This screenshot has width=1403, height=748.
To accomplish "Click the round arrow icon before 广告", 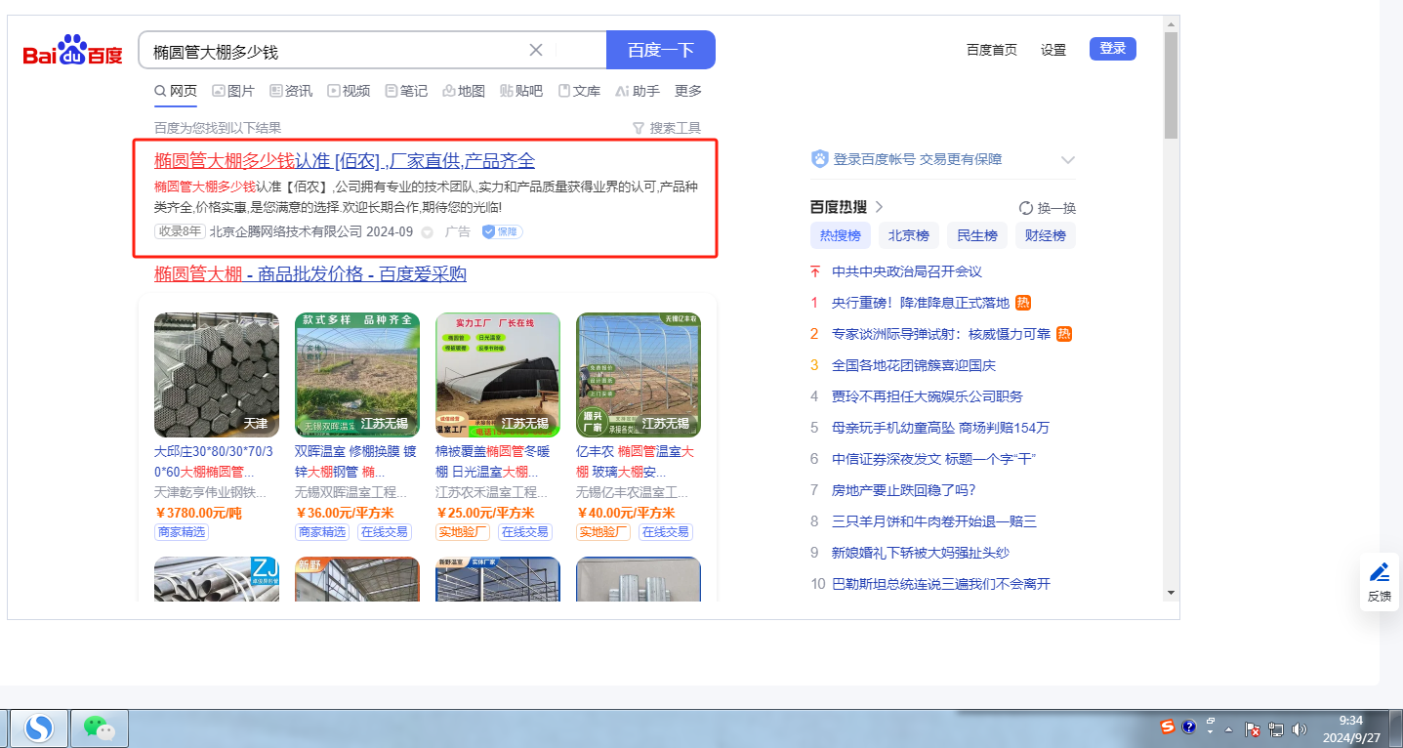I will pos(427,232).
